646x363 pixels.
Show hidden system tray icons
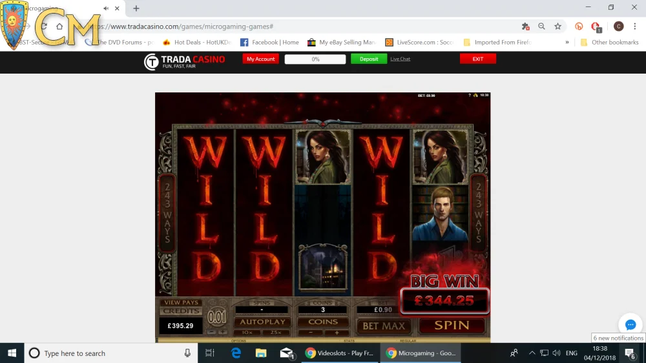click(532, 353)
